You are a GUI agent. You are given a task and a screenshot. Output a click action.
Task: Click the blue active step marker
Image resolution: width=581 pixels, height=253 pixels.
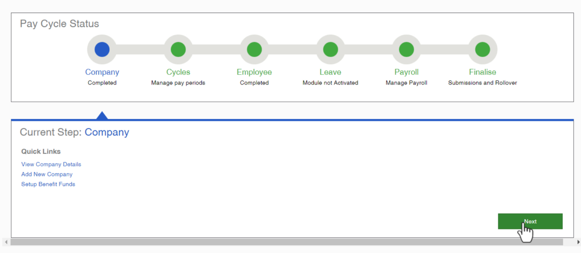pos(102,49)
